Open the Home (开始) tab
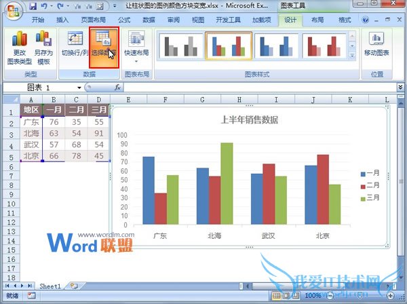 click(38, 20)
